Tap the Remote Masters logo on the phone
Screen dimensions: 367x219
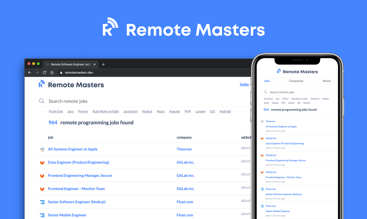(297, 71)
